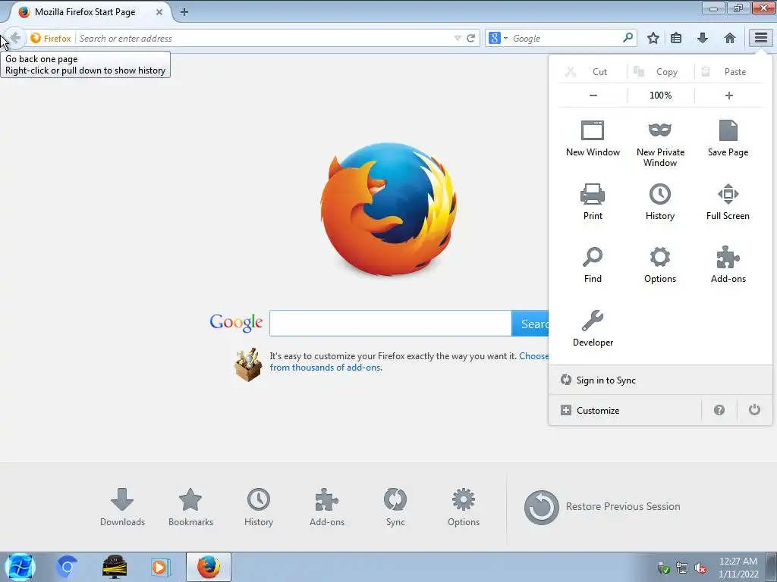Open the Developer wrench menu

[x=593, y=328]
